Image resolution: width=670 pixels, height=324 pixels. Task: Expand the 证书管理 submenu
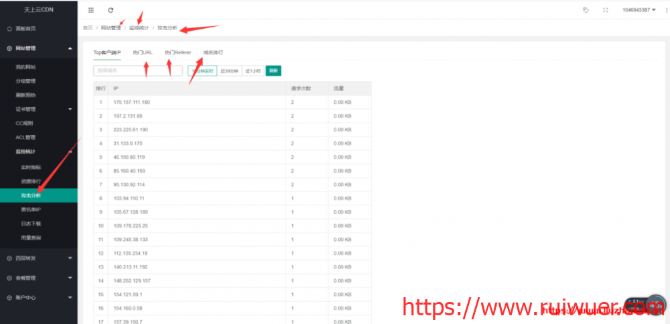70,109
